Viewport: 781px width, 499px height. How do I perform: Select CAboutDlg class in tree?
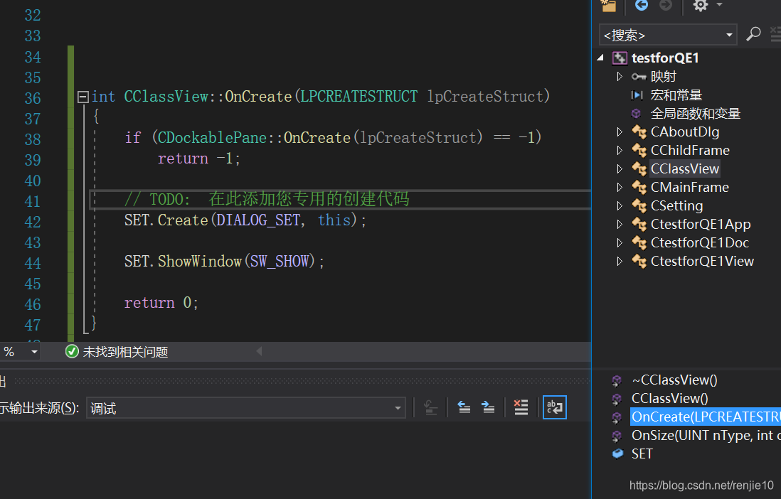(685, 132)
